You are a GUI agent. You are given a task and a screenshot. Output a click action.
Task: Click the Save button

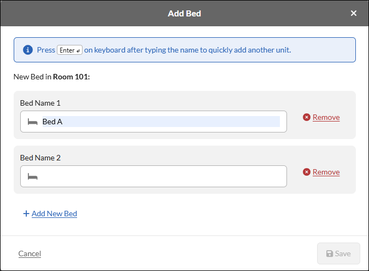(x=338, y=253)
